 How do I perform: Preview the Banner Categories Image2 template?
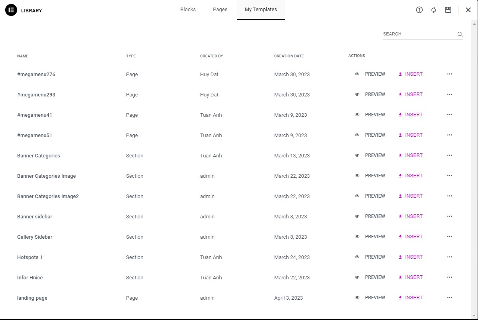[x=370, y=196]
